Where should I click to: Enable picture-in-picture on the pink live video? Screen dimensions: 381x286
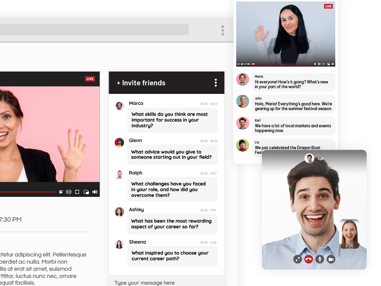point(86,192)
